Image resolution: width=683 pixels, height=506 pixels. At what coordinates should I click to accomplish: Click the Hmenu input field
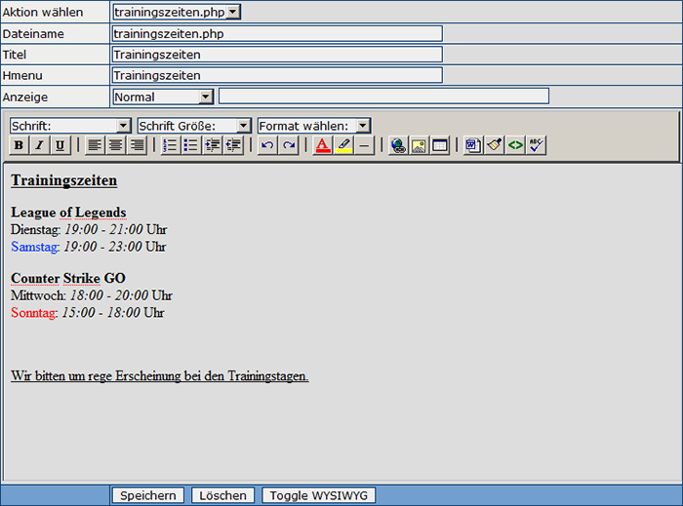click(277, 75)
